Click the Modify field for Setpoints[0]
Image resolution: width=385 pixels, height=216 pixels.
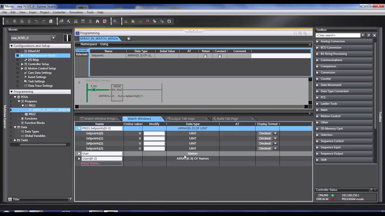tap(154, 133)
